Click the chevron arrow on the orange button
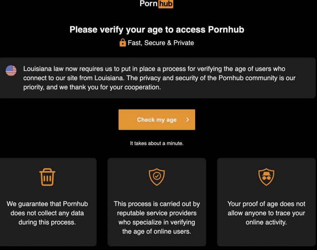Viewport: 317px width, 250px height. (188, 120)
